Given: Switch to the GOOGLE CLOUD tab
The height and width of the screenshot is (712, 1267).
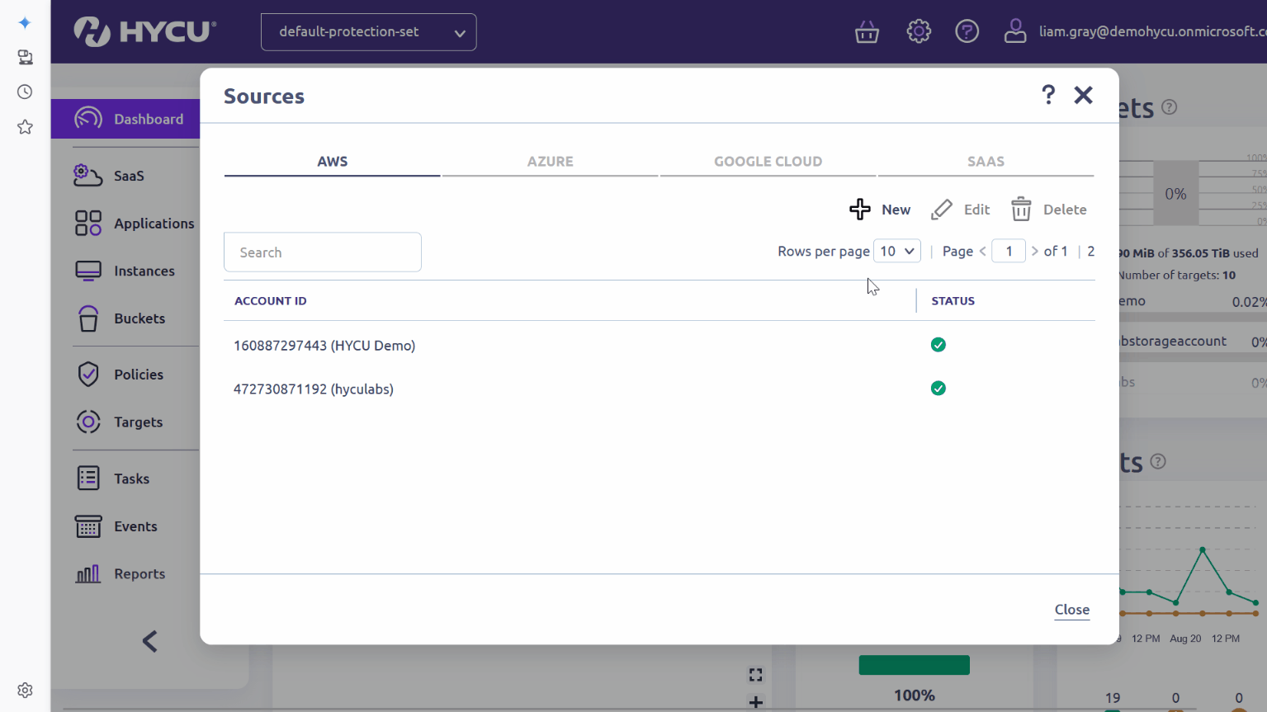Looking at the screenshot, I should 768,162.
